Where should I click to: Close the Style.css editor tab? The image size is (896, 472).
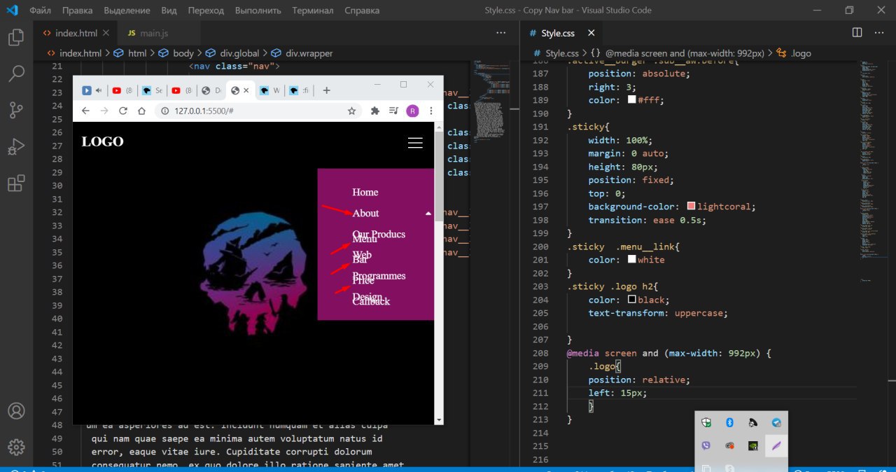[x=591, y=33]
